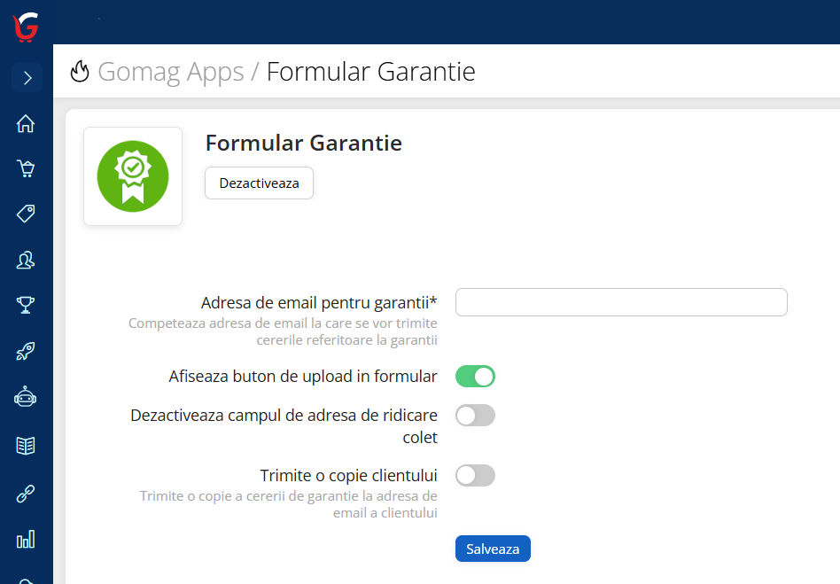Open the robot automation icon
Viewport: 840px width, 584px height.
[x=26, y=398]
